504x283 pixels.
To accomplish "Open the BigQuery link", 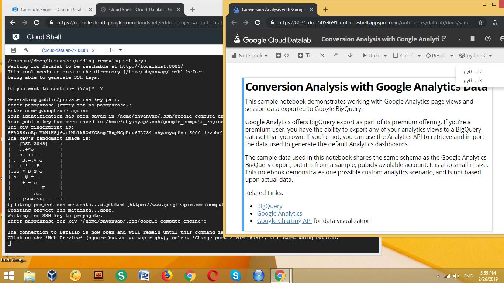I will coord(270,206).
